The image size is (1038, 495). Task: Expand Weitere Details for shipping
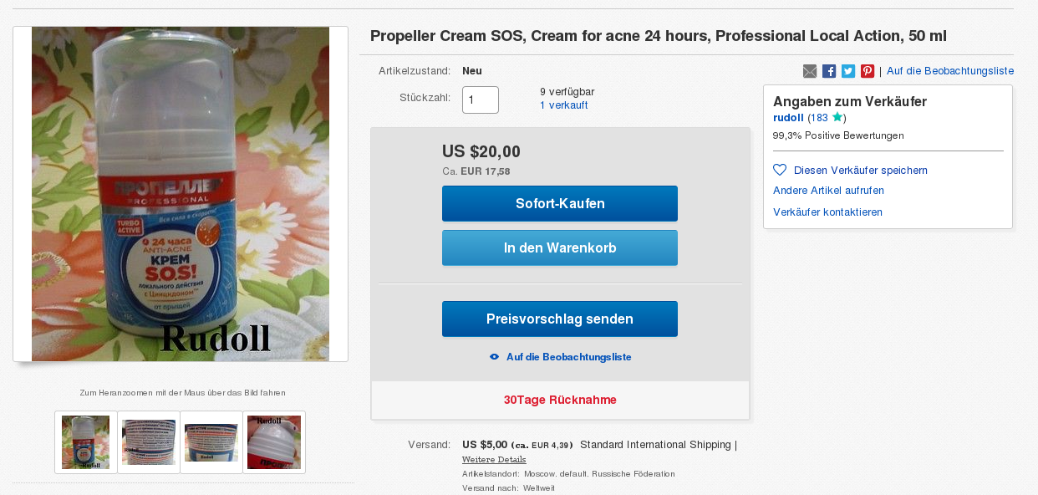click(x=494, y=459)
